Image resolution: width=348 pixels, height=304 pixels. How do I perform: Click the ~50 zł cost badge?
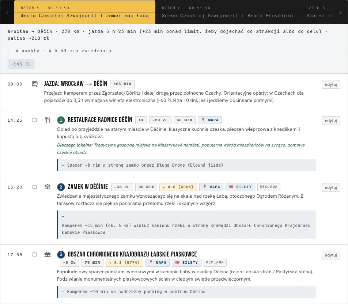click(x=160, y=120)
